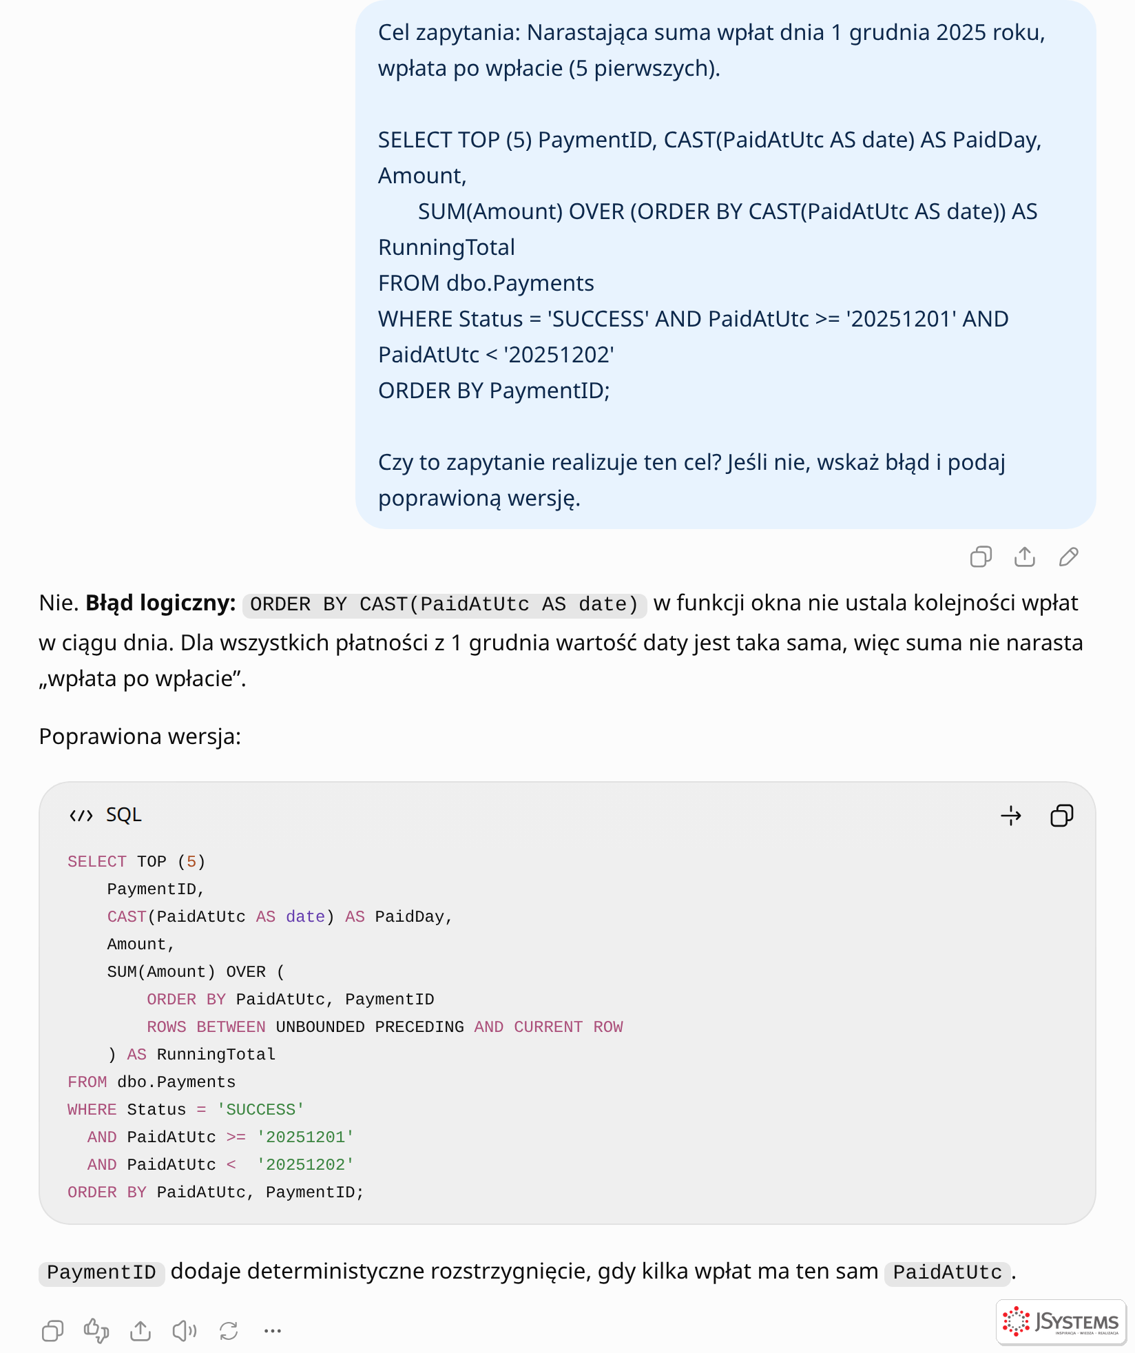
Task: Click the PaymentID inline code at bottom
Action: 101,1272
